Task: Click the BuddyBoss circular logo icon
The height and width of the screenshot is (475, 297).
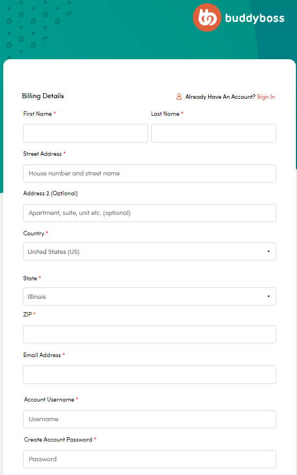Action: point(207,18)
